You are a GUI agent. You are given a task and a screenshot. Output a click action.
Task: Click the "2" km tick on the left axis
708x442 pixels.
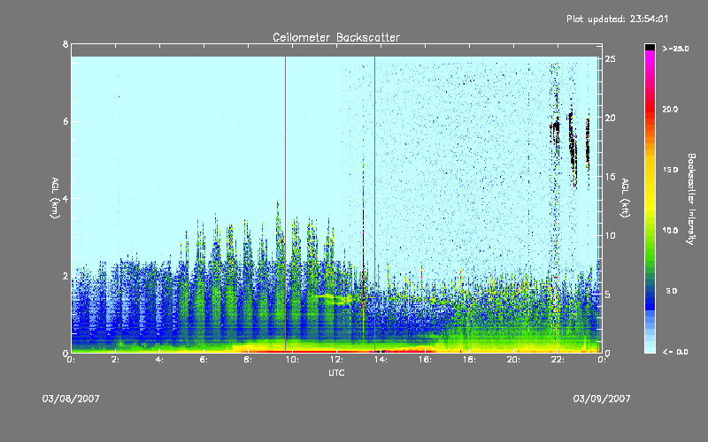click(x=65, y=276)
